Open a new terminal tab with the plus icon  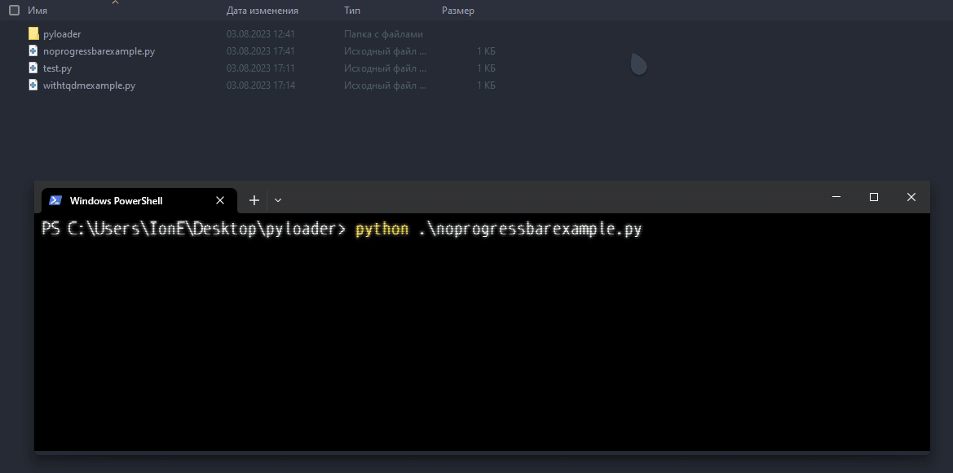254,199
